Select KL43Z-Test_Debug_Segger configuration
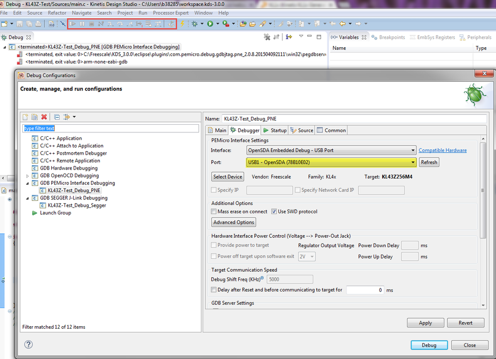This screenshot has width=496, height=359. [73, 205]
